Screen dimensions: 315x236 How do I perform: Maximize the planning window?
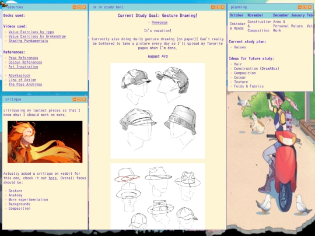(x=304, y=7)
